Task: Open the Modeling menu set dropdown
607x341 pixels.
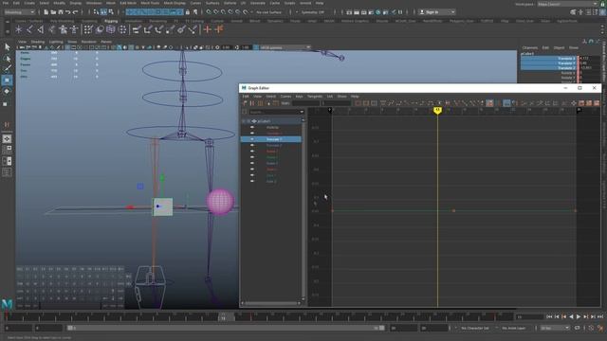Action: click(x=19, y=12)
